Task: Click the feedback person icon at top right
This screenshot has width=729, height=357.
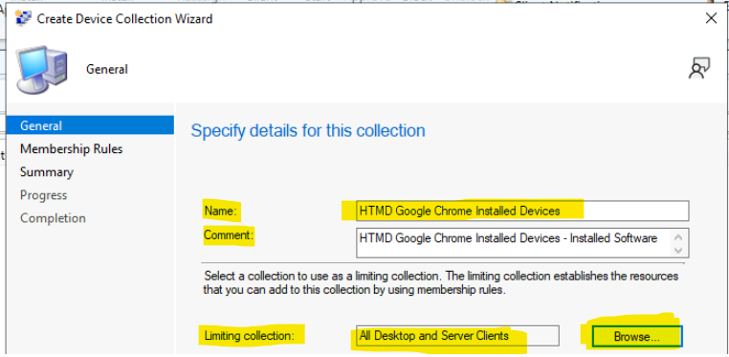Action: tap(698, 68)
